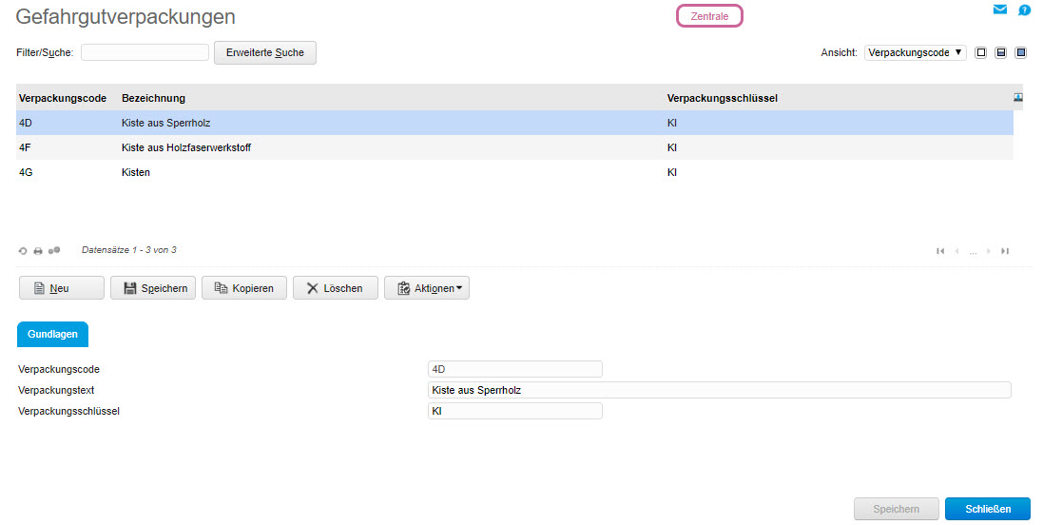This screenshot has height=525, width=1043.
Task: Switch to half-filled split layout view
Action: (x=1001, y=53)
